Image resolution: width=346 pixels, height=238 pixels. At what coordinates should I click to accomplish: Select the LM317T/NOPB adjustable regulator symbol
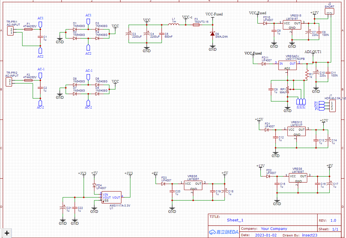[287, 65]
